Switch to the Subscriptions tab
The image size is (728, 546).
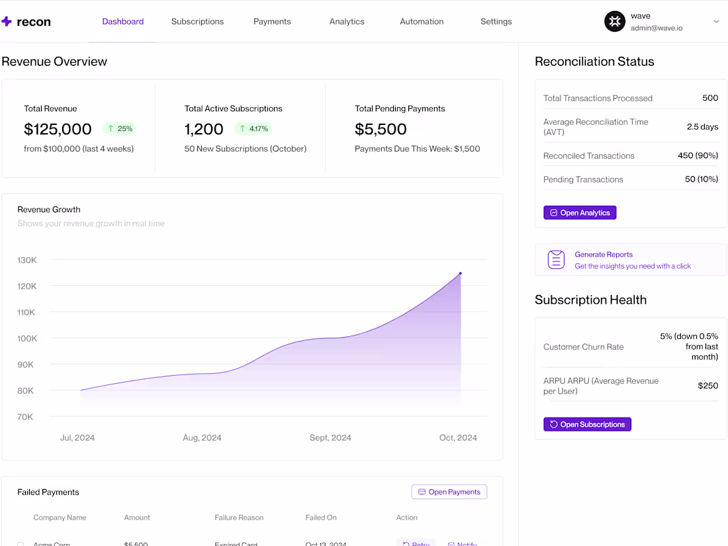[x=197, y=21]
